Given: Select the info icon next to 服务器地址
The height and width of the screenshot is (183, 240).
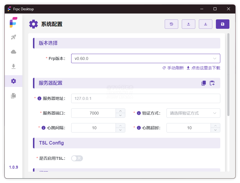Looking at the screenshot, I should [x=39, y=98].
